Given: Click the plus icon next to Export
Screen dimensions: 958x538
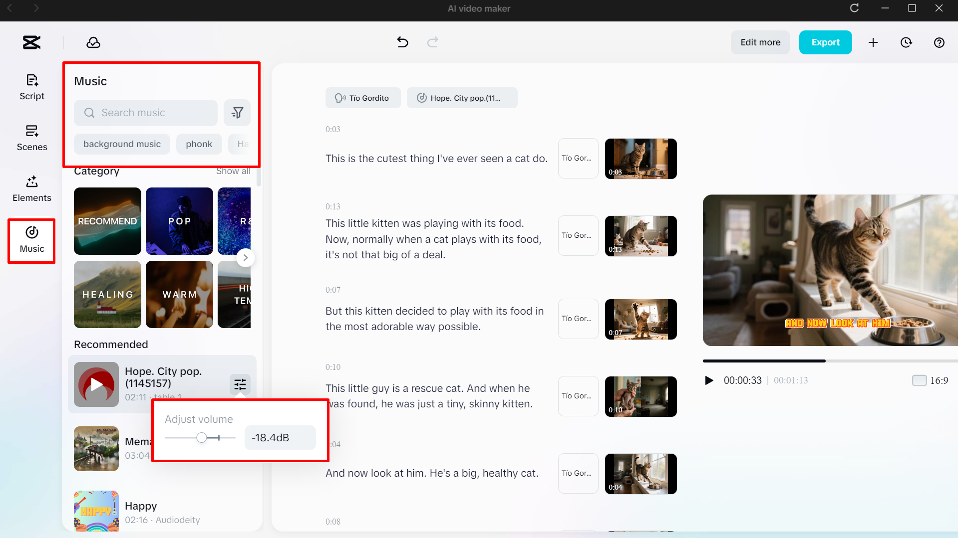Looking at the screenshot, I should 873,42.
